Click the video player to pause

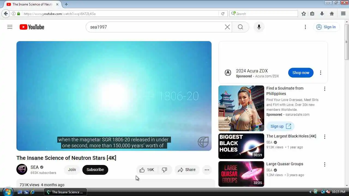click(114, 96)
